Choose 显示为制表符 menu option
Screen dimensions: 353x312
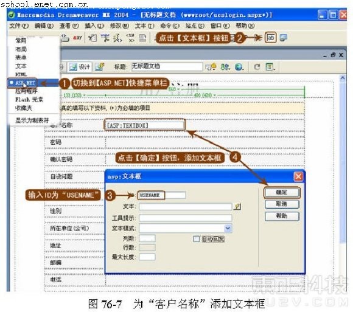pyautogui.click(x=32, y=120)
